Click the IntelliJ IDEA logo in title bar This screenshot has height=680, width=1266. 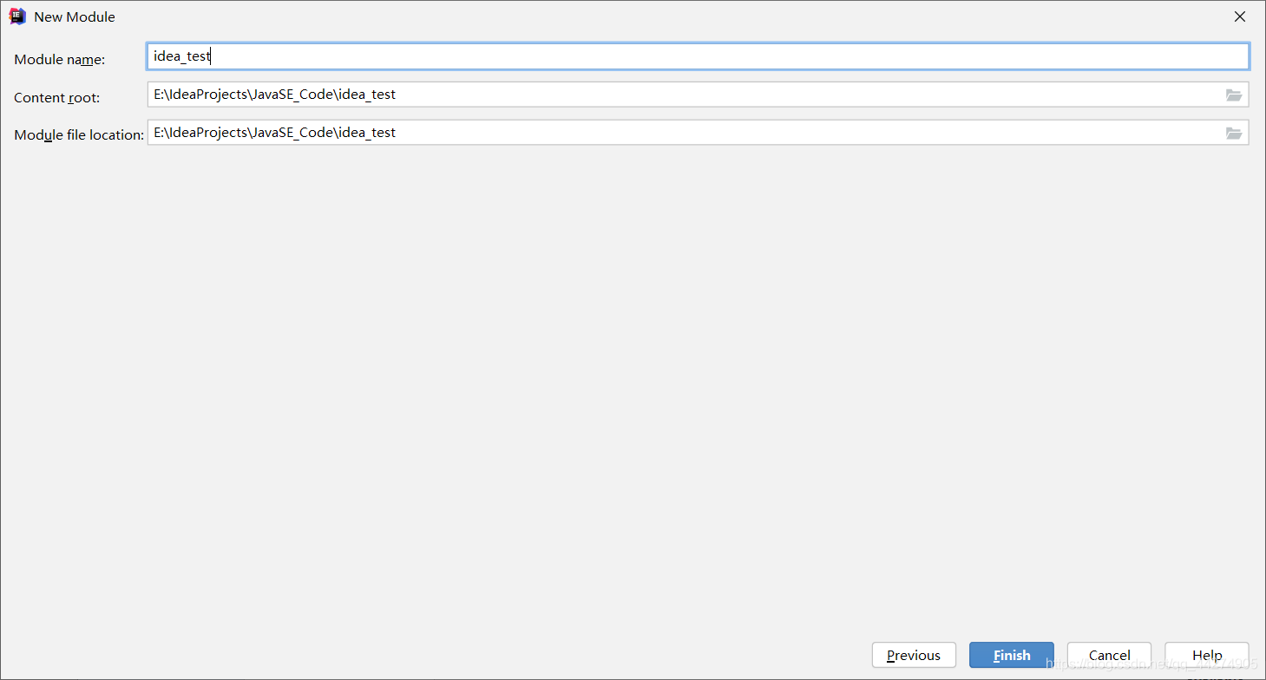(x=17, y=16)
